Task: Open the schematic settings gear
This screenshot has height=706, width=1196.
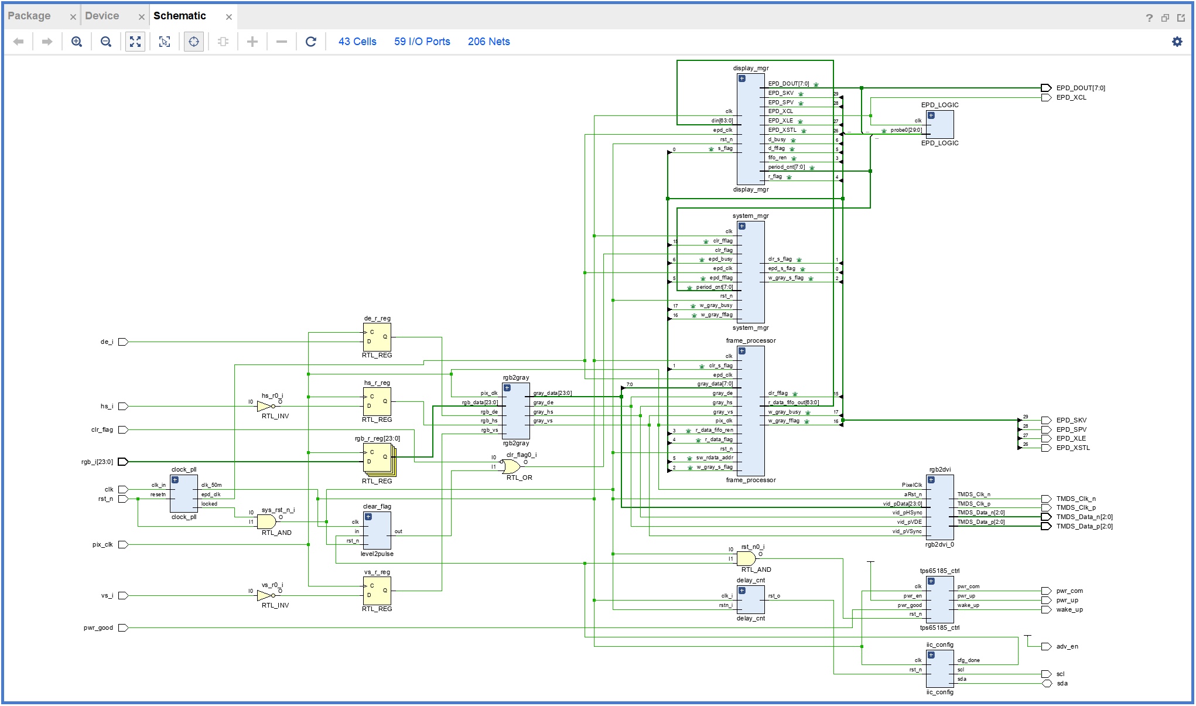Action: point(1177,42)
